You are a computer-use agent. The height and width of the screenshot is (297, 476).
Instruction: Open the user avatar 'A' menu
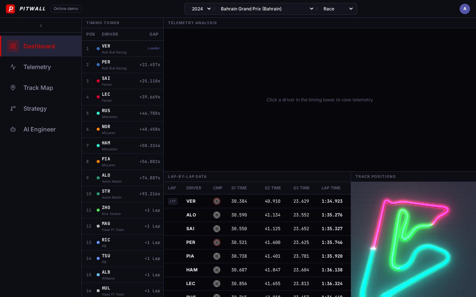point(465,9)
